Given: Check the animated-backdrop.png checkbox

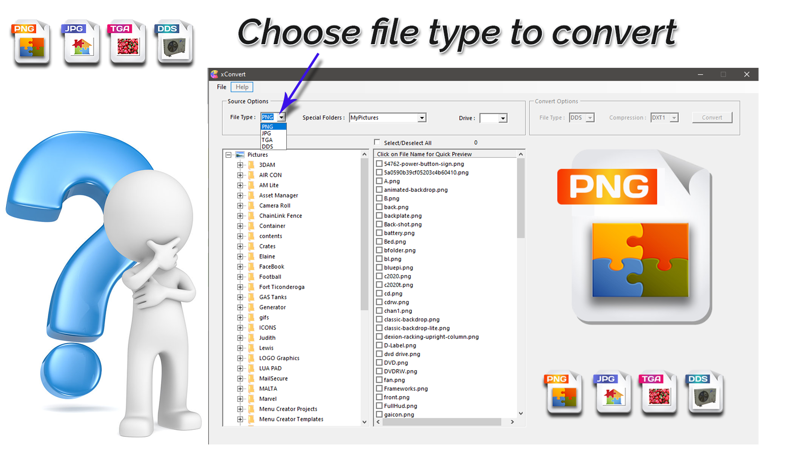Looking at the screenshot, I should coord(379,190).
